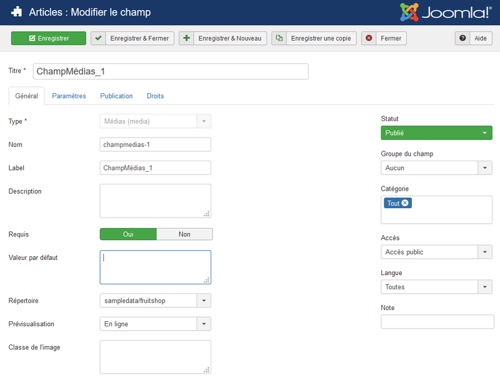The height and width of the screenshot is (380, 500).
Task: Click the question mark Aide icon
Action: pyautogui.click(x=462, y=38)
